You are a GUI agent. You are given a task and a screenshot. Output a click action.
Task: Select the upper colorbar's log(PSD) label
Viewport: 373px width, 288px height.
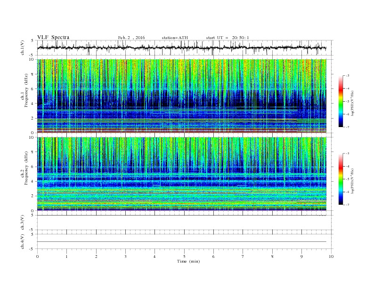[352, 103]
